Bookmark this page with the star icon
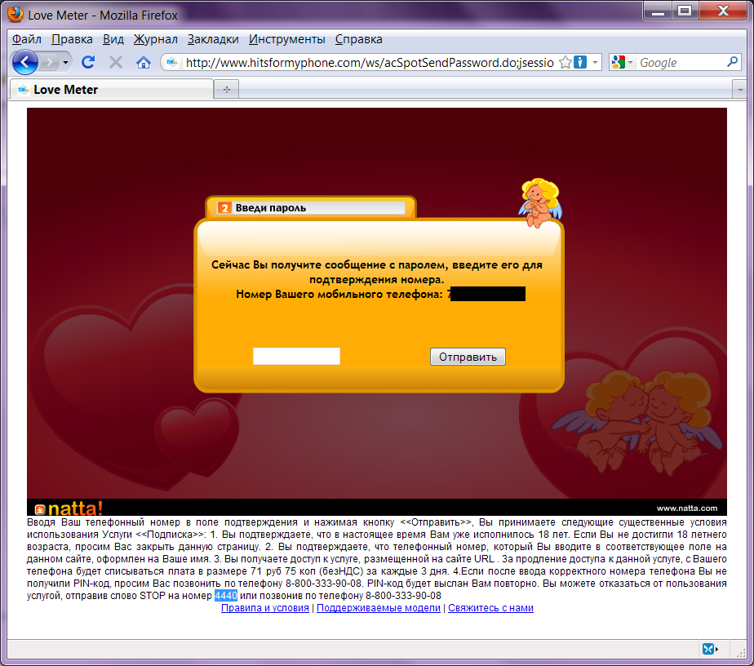This screenshot has height=666, width=754. coord(565,63)
